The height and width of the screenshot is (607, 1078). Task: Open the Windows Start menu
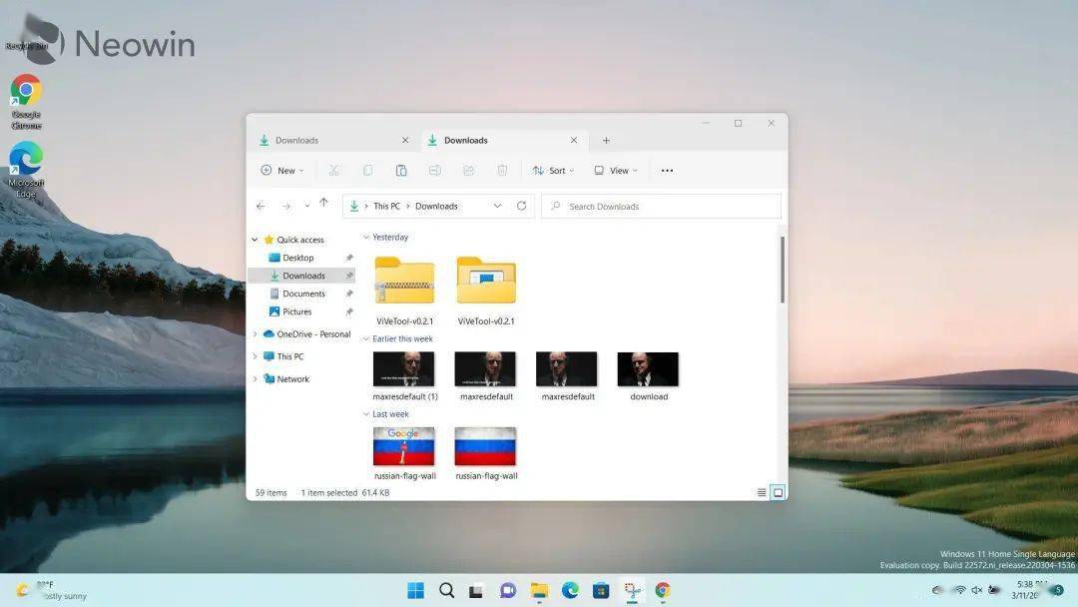[x=416, y=590]
